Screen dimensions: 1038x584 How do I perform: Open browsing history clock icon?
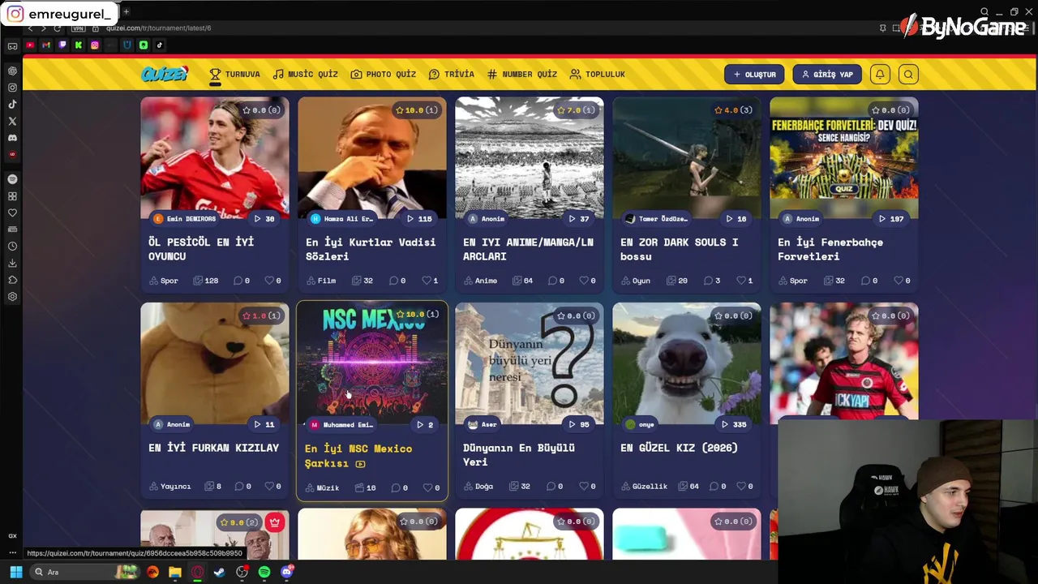(x=12, y=246)
